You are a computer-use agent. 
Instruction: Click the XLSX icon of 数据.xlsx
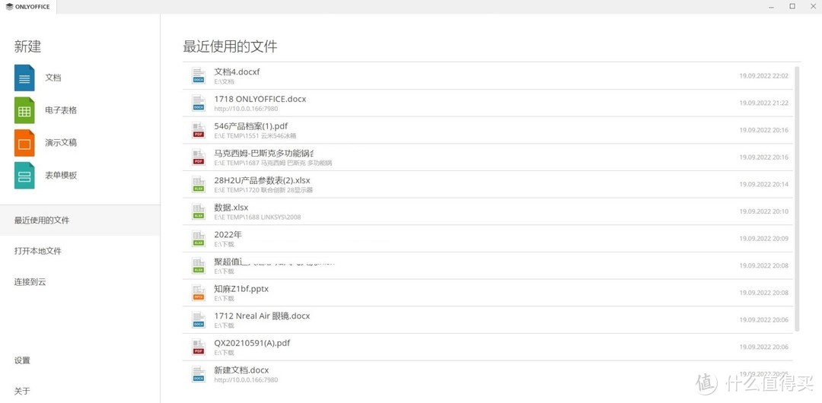tap(198, 211)
